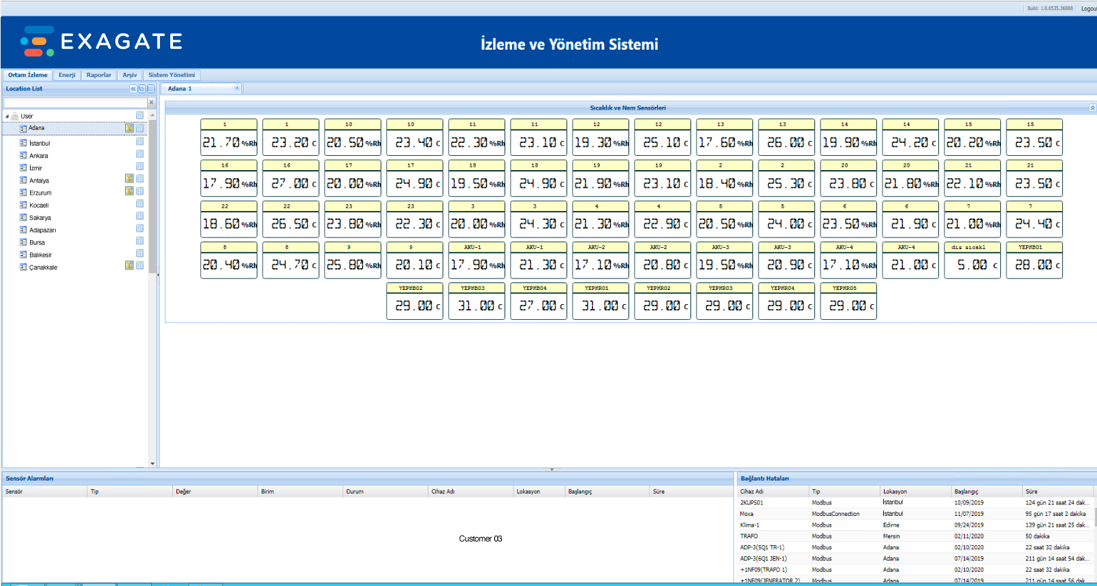Screen dimensions: 1097x586
Task: Click the map icon in Erzurum row
Action: [129, 191]
